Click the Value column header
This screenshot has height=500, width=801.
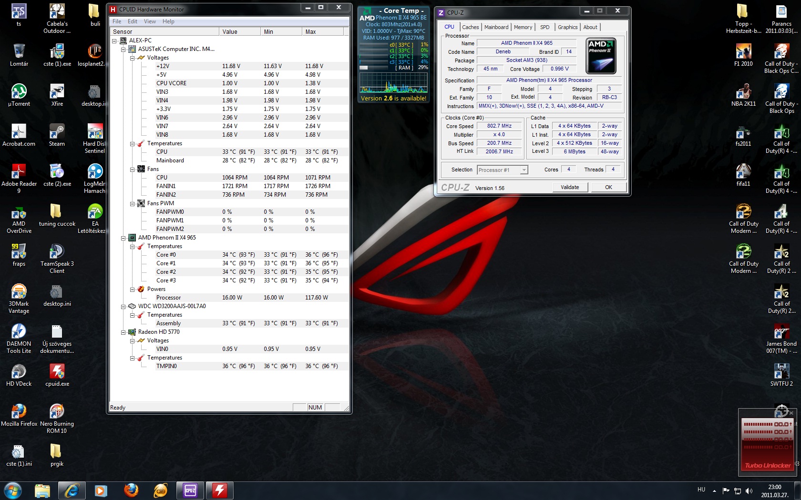click(x=240, y=31)
